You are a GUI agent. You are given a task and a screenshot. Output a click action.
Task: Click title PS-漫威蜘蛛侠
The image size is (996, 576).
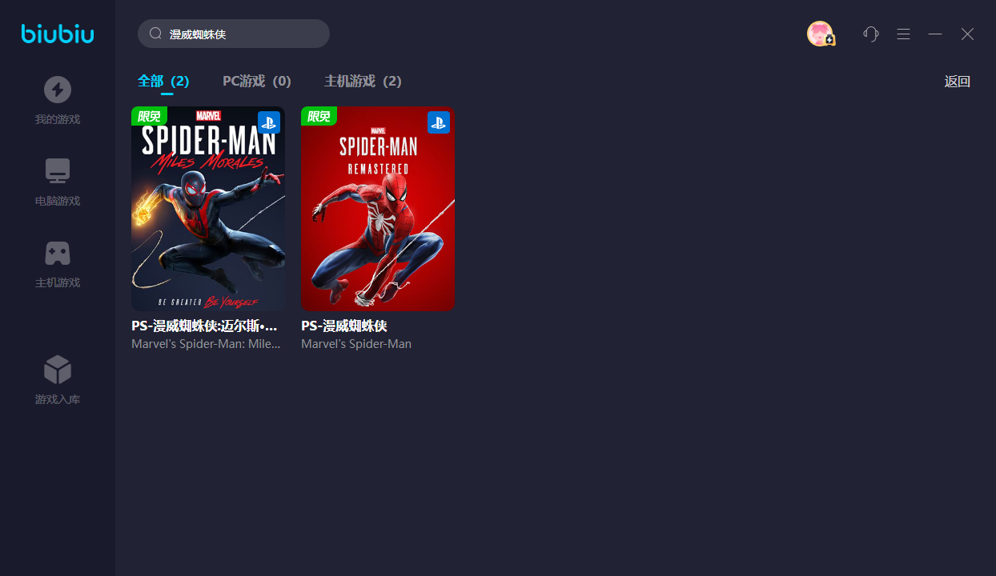point(344,326)
